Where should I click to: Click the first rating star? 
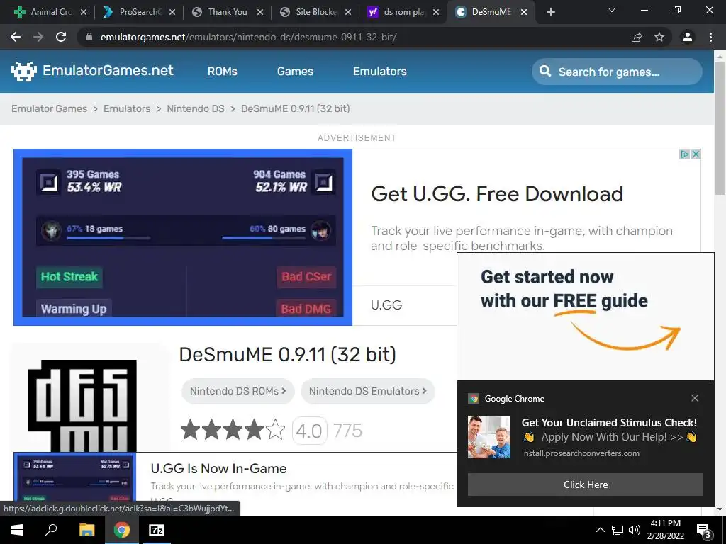click(x=190, y=430)
